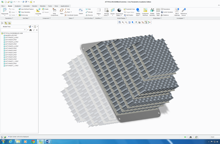Click the Regenerate icon
Screen dimensions: 220x144
pos(5,10)
